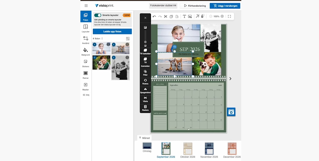Screen dimensions: 319x161
Task: Click the image size slider handle
Action: tap(145, 42)
